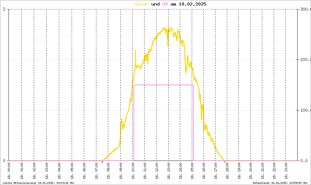The width and height of the screenshot is (311, 185).
Task: Click the left axis value '2'
Action: pyautogui.click(x=4, y=9)
